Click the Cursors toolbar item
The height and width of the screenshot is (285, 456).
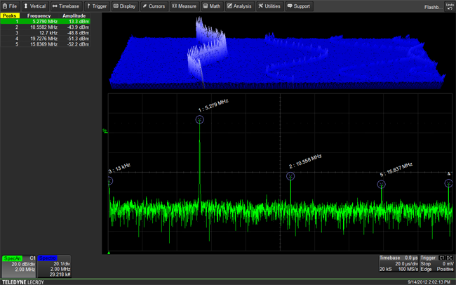[x=154, y=6]
